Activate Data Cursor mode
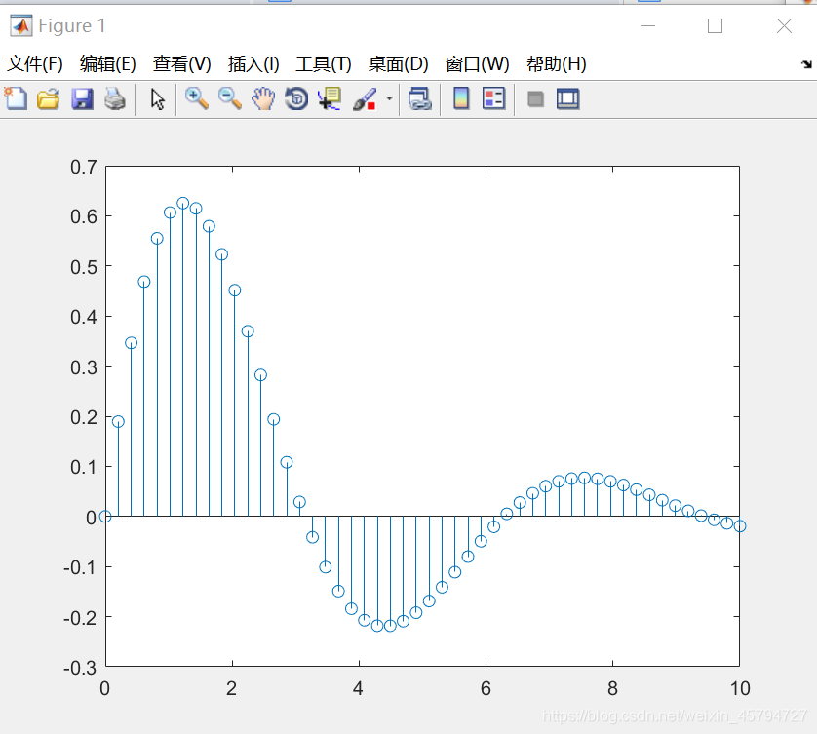The image size is (817, 734). (330, 98)
